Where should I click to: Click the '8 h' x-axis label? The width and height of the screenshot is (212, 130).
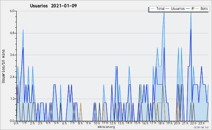click(x=80, y=123)
